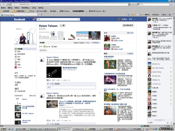Viewport: 175px width, 131px height.
Task: Click the search magnifier in the Bing box
Action: [171, 4]
